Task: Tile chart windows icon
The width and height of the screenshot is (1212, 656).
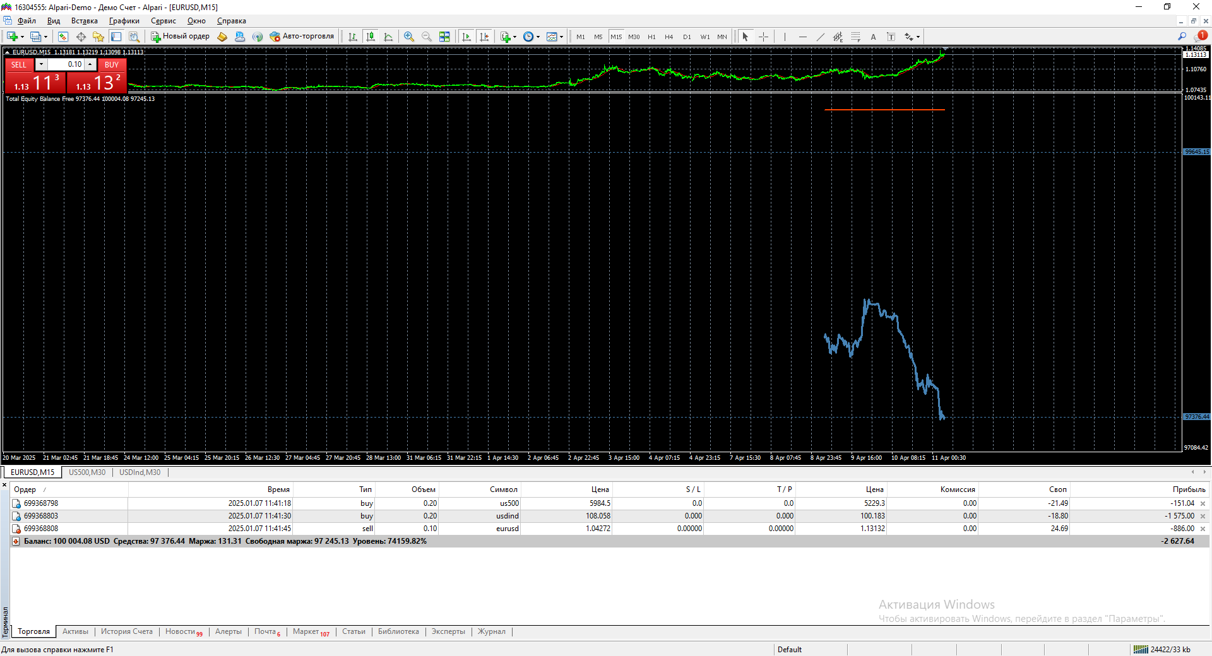Action: (x=444, y=37)
